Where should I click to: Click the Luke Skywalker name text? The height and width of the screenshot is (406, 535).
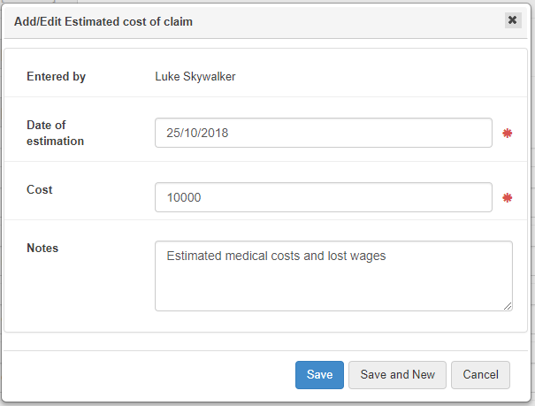[x=195, y=77]
